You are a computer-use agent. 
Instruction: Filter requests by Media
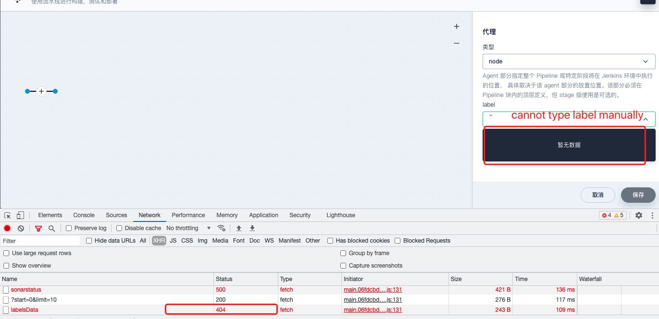click(220, 241)
